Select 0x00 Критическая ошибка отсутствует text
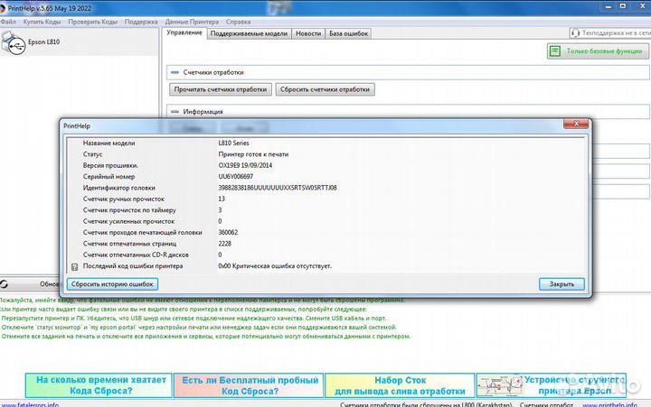651x407 pixels. pos(275,266)
